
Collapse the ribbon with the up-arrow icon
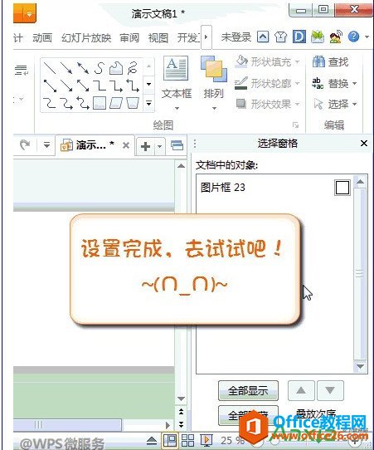pos(263,37)
